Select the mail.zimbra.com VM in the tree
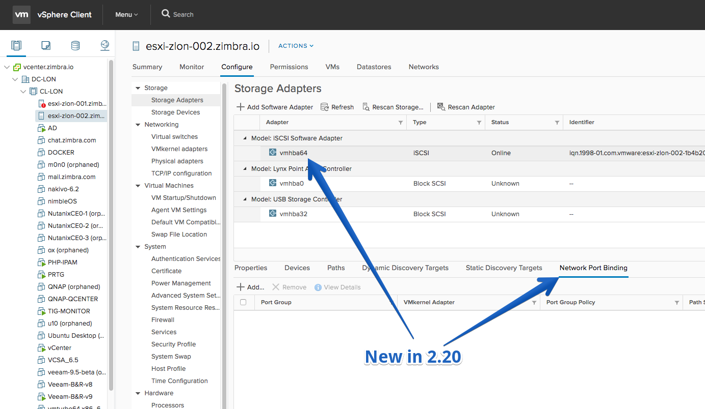 click(x=71, y=177)
